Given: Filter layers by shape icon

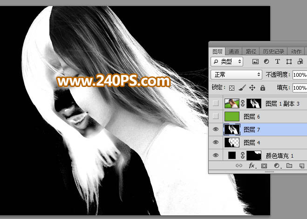Looking at the screenshot, I should pyautogui.click(x=289, y=61).
